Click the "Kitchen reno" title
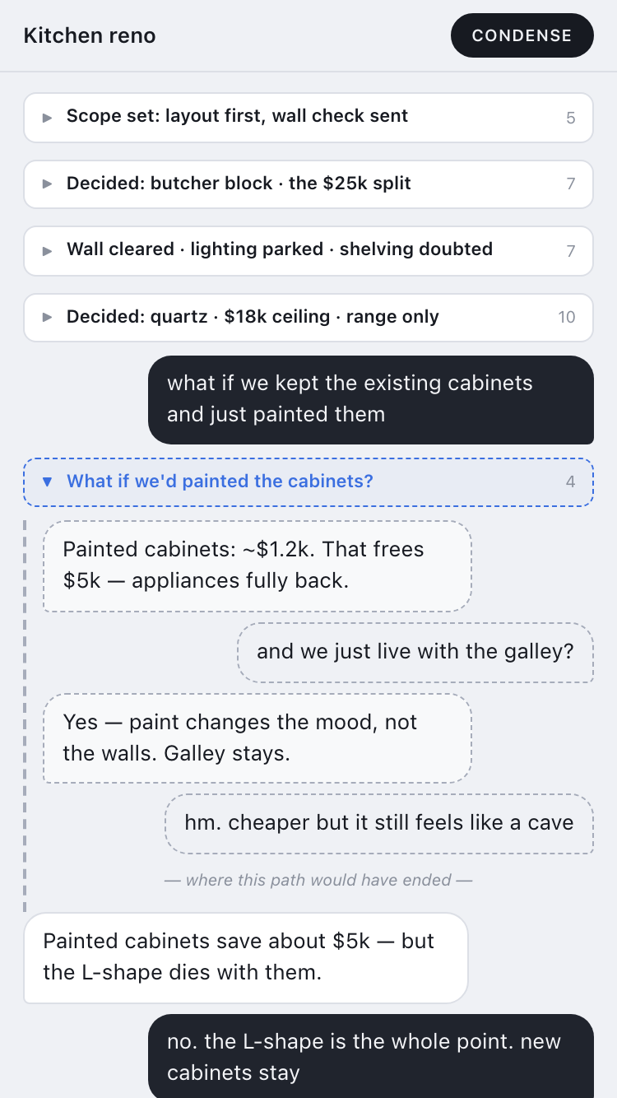This screenshot has height=1098, width=617. tap(90, 36)
